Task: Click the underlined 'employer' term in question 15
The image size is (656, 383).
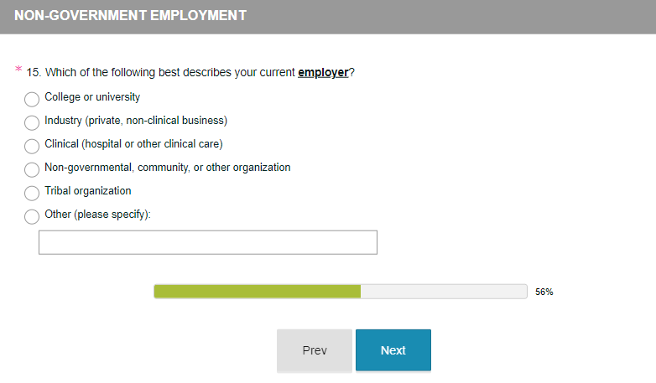Action: tap(323, 73)
